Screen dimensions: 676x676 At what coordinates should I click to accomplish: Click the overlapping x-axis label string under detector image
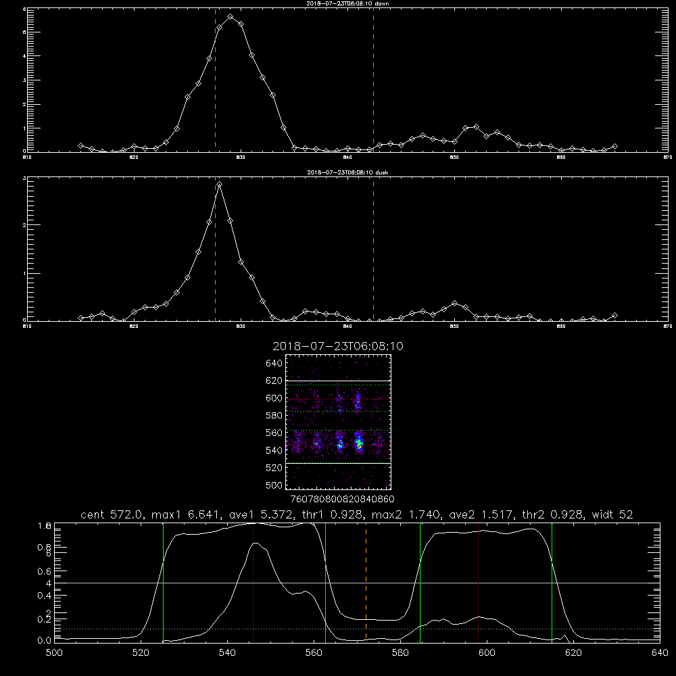(342, 500)
